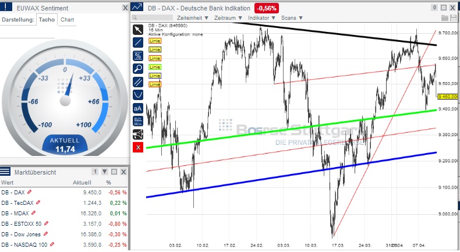Click the megaphone alert tool
This screenshot has width=460, height=252.
pyautogui.click(x=138, y=134)
